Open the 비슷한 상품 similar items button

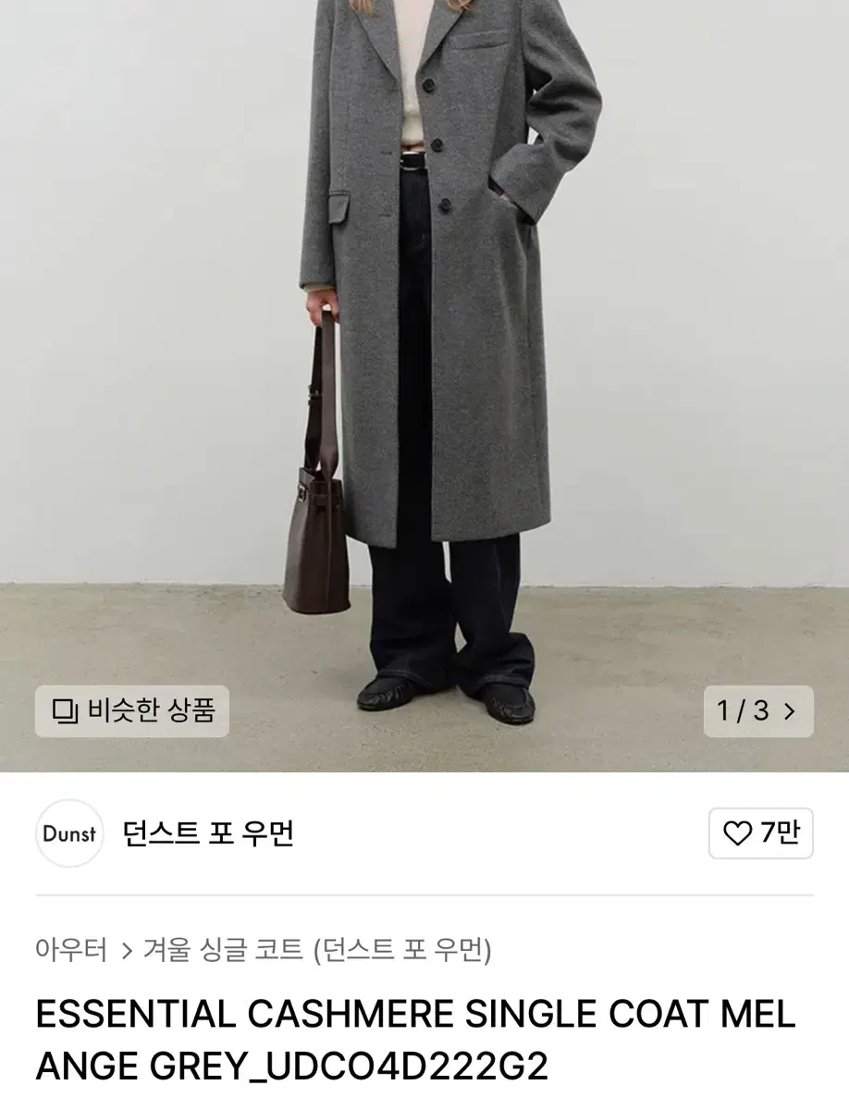click(132, 710)
